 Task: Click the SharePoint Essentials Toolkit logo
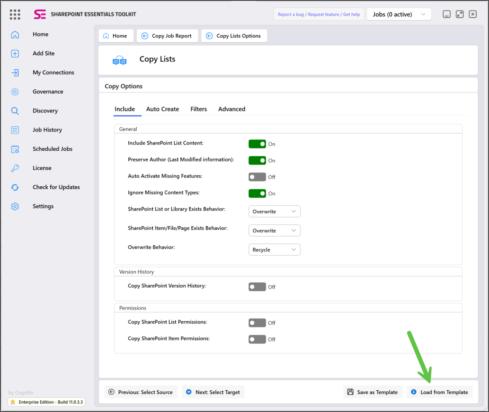pos(40,14)
